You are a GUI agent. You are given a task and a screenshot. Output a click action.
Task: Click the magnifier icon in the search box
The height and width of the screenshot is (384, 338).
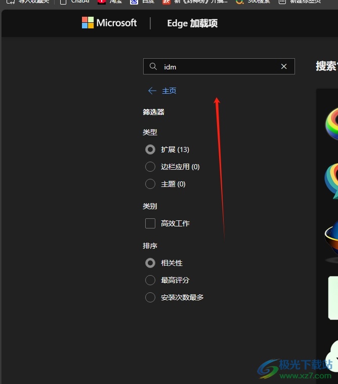[x=153, y=66]
